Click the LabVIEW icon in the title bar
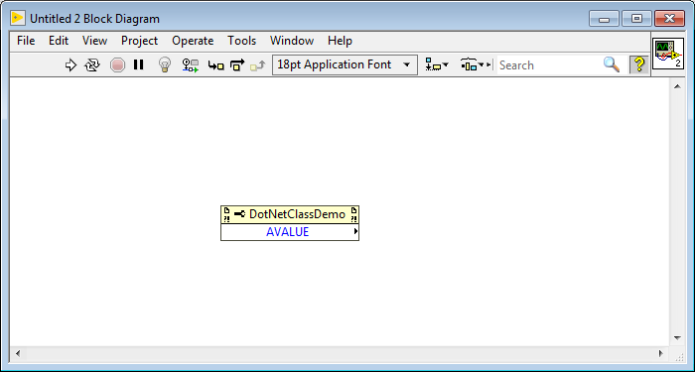 [18, 18]
